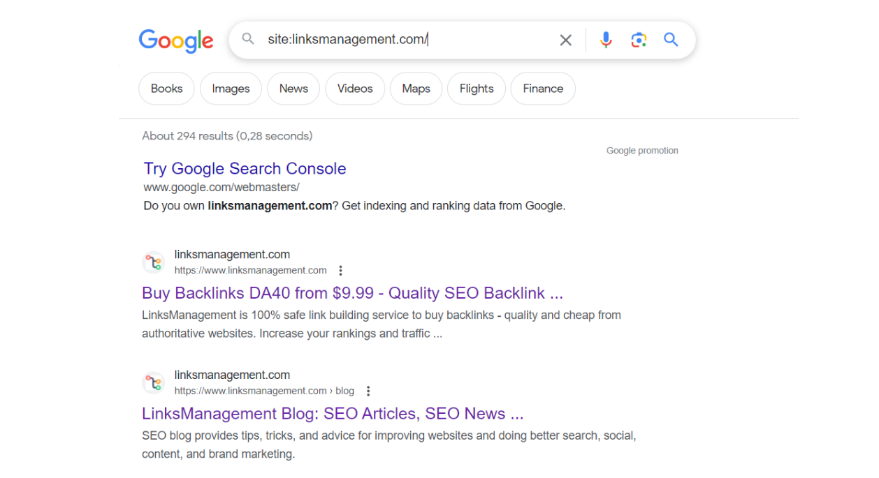Select the News filter chip
This screenshot has width=879, height=478.
coord(293,89)
